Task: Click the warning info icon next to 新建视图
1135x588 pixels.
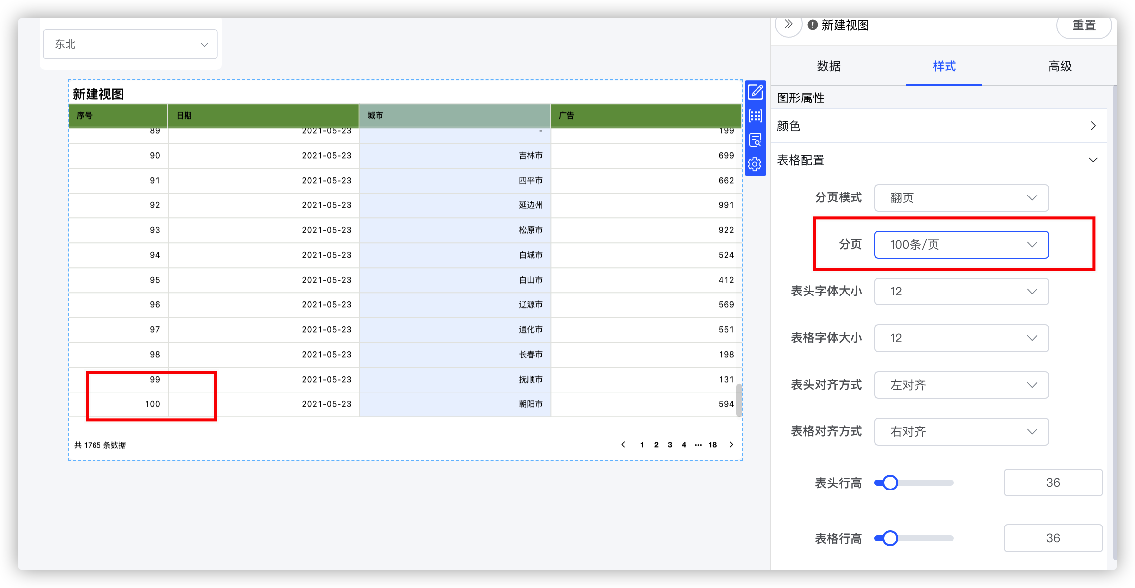Action: pos(812,25)
